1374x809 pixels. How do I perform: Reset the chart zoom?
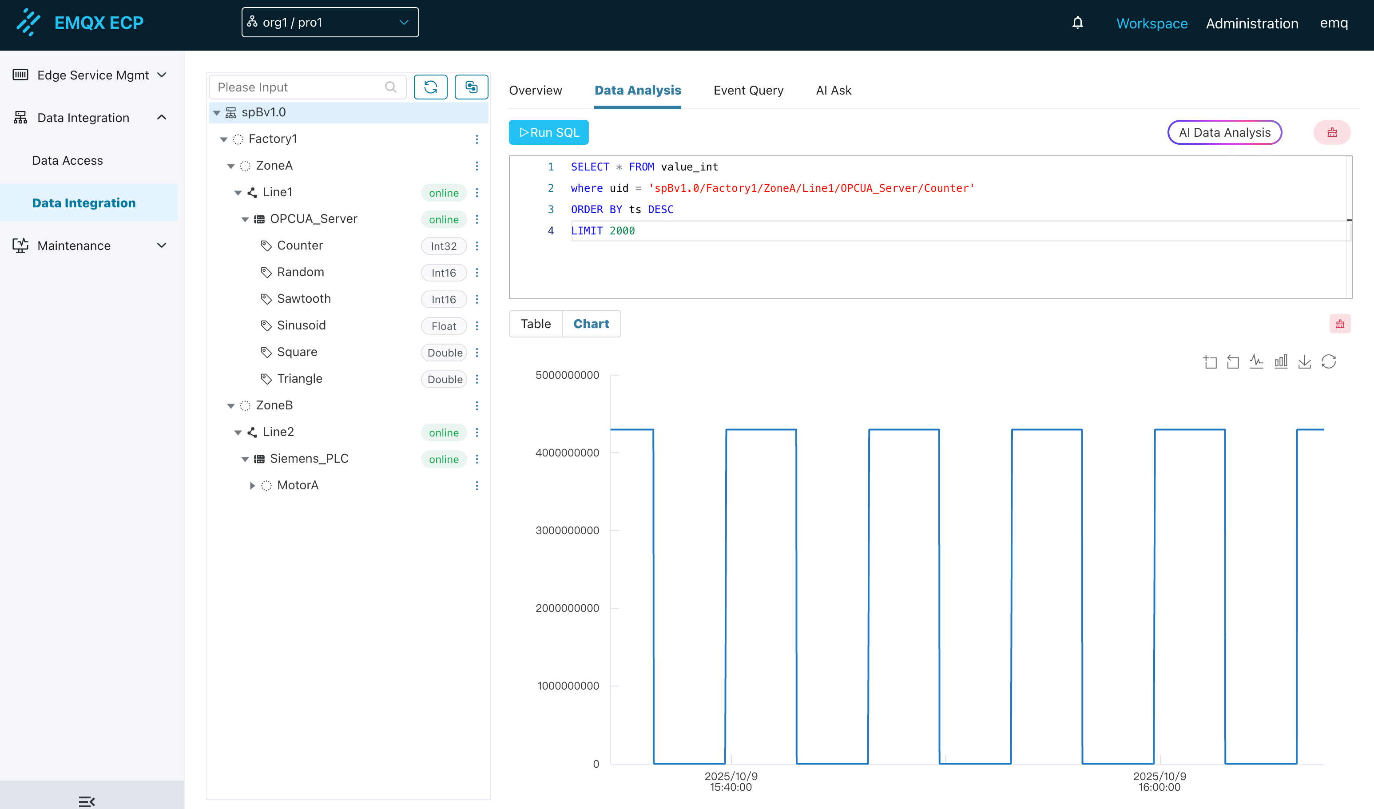(1233, 361)
